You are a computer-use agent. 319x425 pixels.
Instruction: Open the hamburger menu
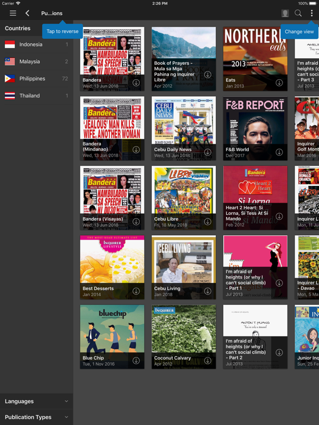tap(13, 13)
